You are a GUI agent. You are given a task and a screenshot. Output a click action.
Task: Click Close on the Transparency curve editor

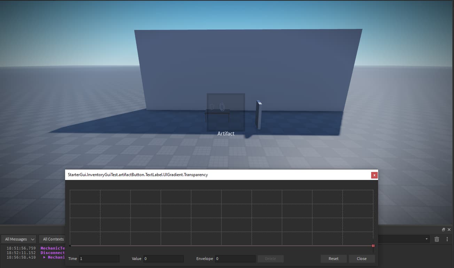pos(362,259)
